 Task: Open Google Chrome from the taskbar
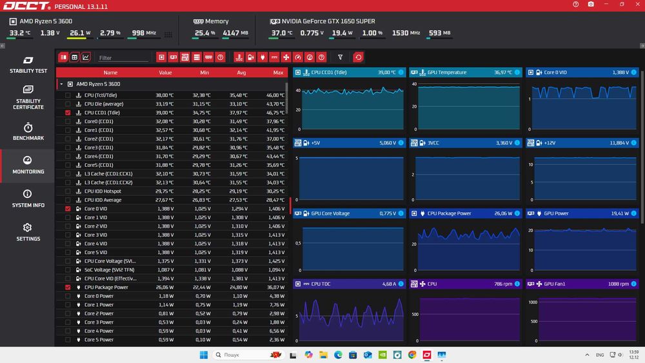pos(412,355)
